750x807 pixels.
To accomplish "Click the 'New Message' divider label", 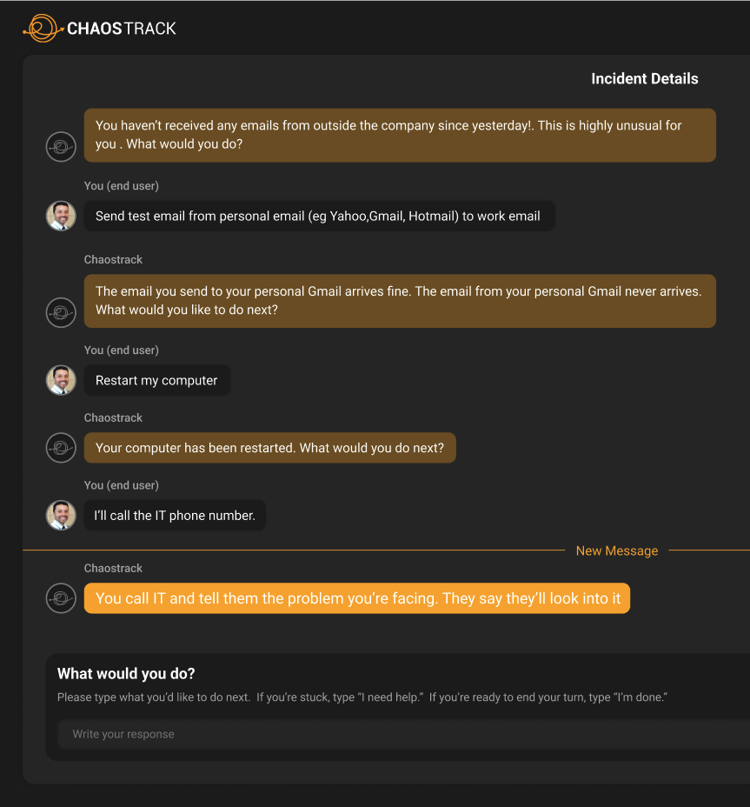I will coord(617,550).
